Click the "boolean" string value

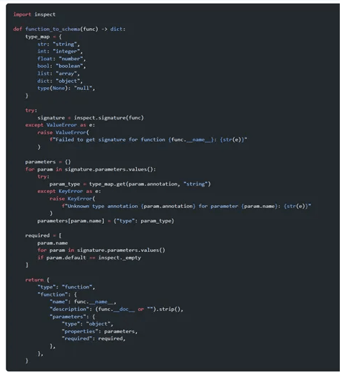(x=69, y=66)
